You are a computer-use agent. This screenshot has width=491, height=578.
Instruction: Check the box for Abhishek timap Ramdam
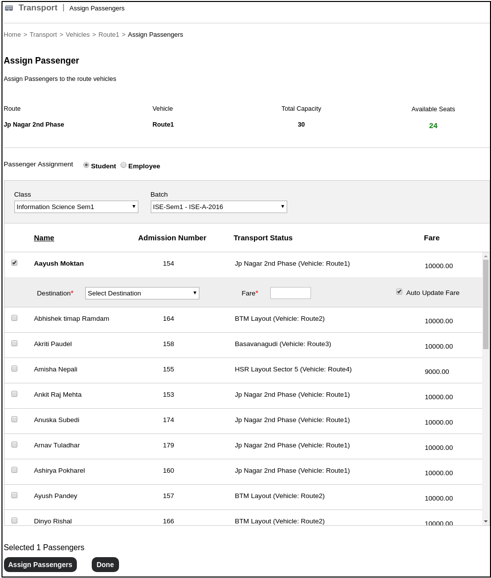point(14,318)
